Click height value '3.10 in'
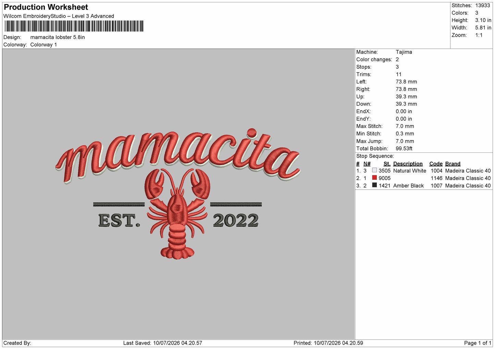The width and height of the screenshot is (495, 349). pyautogui.click(x=483, y=20)
